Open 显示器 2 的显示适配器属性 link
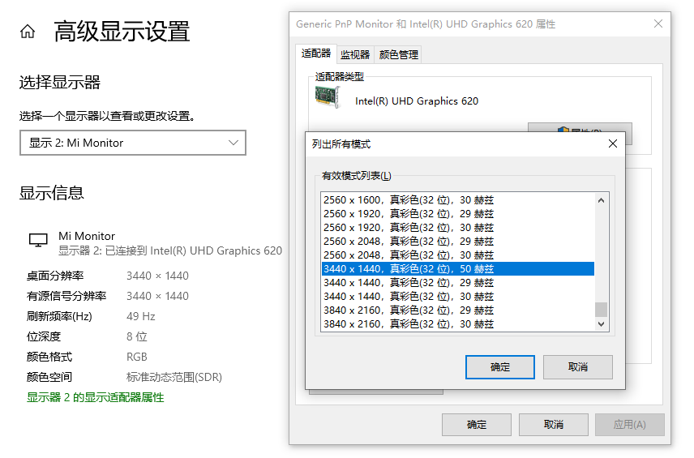694x458 pixels. [96, 397]
